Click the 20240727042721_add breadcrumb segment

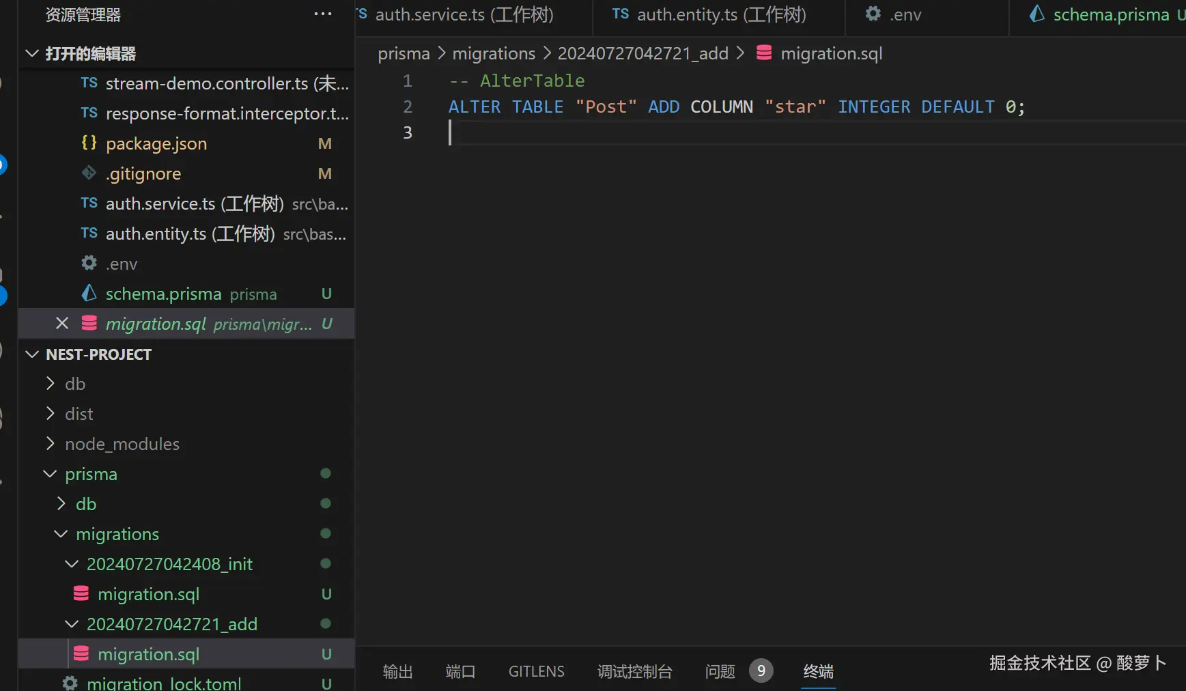coord(643,53)
